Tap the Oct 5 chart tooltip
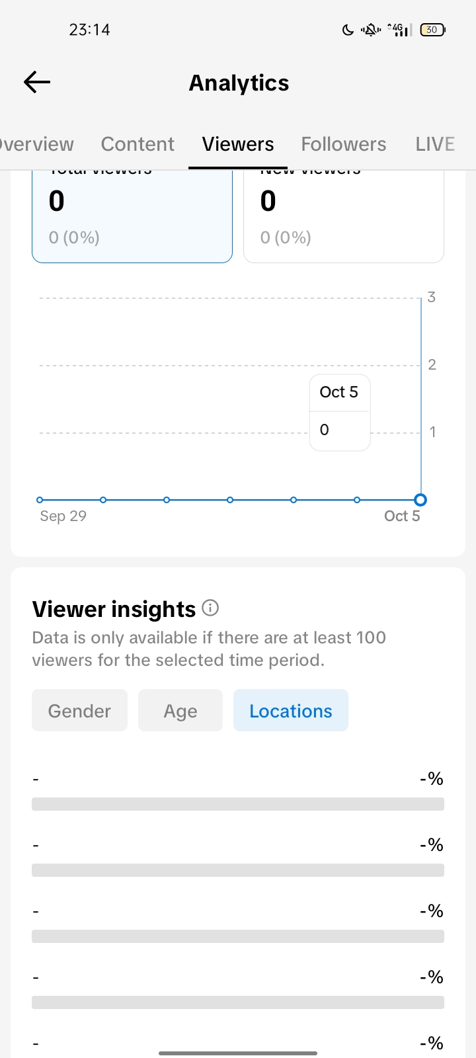The image size is (476, 1058). coord(340,413)
